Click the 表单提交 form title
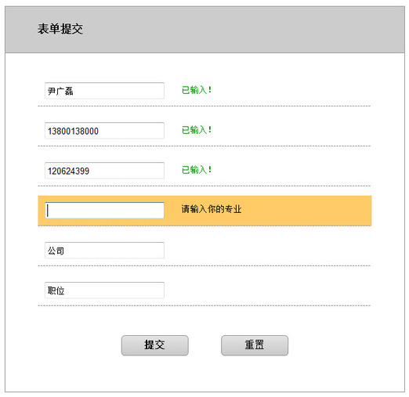The image size is (409, 397). click(x=60, y=29)
